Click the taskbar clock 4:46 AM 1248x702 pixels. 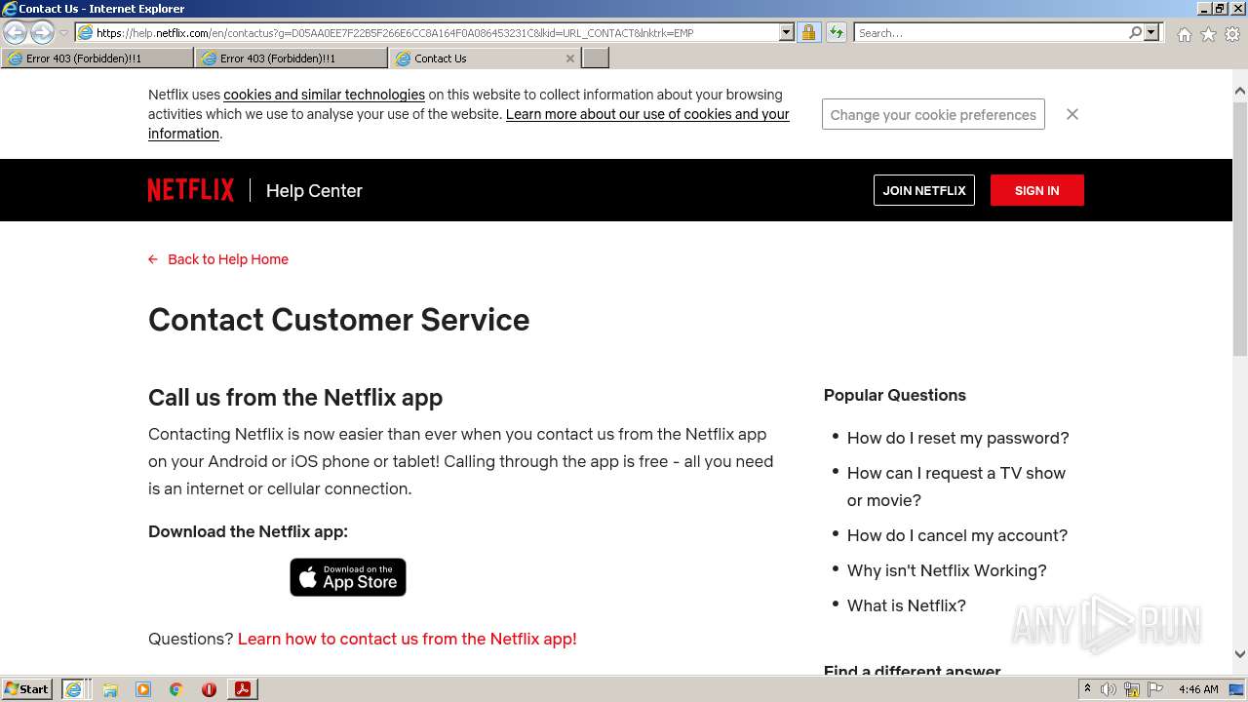click(x=1198, y=689)
